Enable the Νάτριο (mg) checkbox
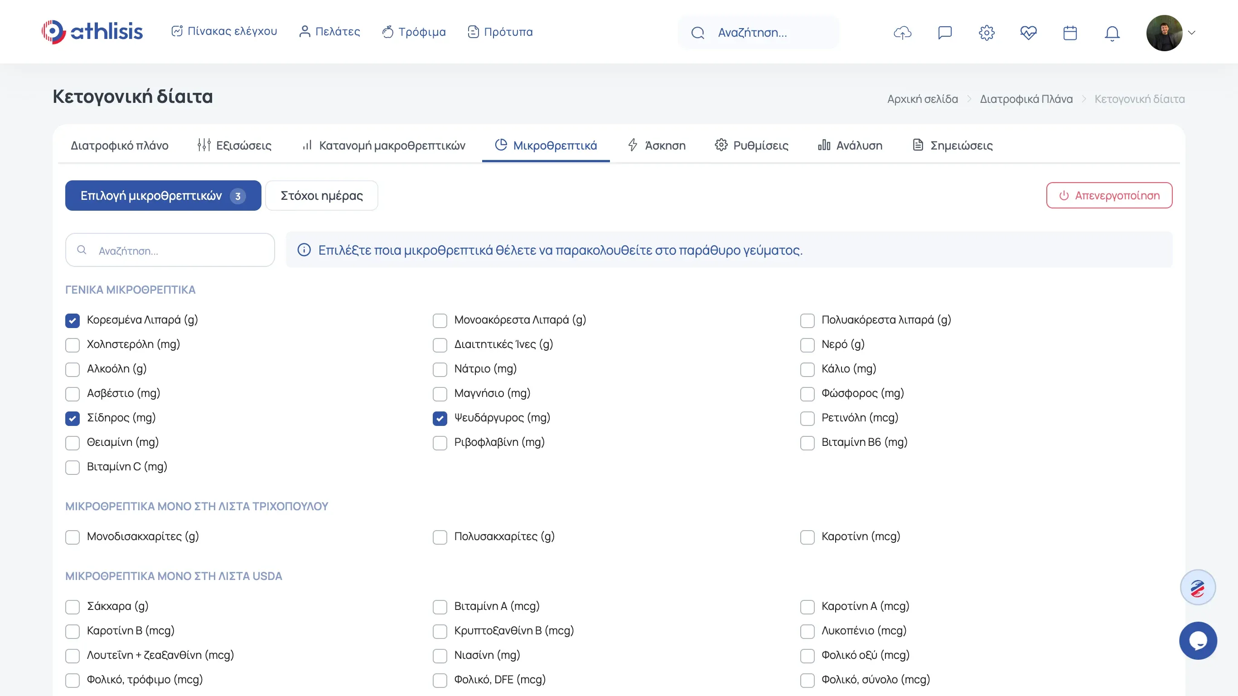 click(440, 369)
